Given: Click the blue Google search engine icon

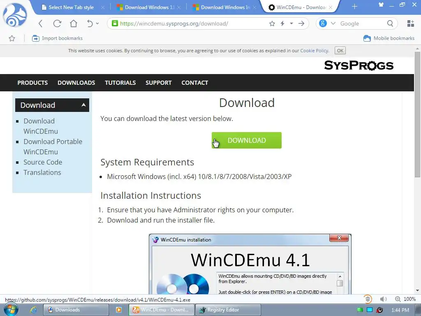Looking at the screenshot, I should click(323, 23).
